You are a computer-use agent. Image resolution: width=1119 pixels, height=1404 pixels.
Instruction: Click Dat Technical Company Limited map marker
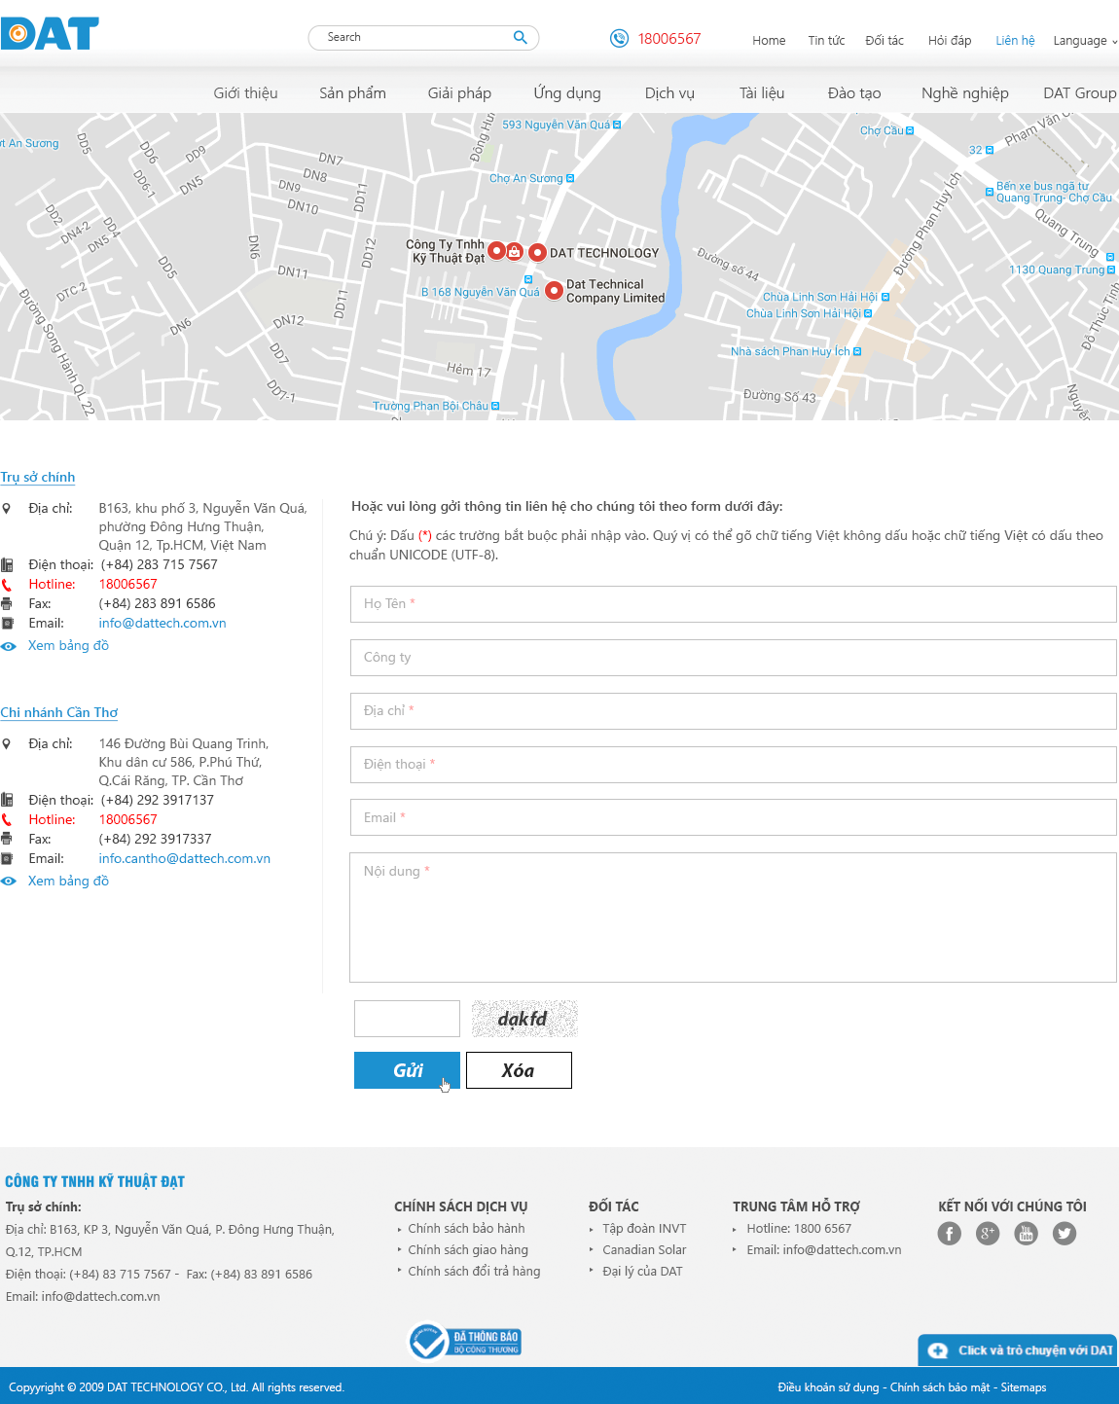point(554,290)
